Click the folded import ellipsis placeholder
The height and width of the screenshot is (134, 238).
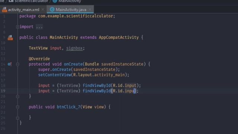(x=39, y=27)
